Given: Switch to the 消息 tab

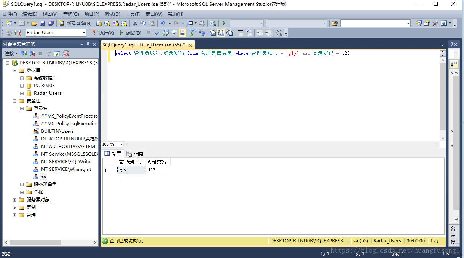Looking at the screenshot, I should [x=135, y=154].
